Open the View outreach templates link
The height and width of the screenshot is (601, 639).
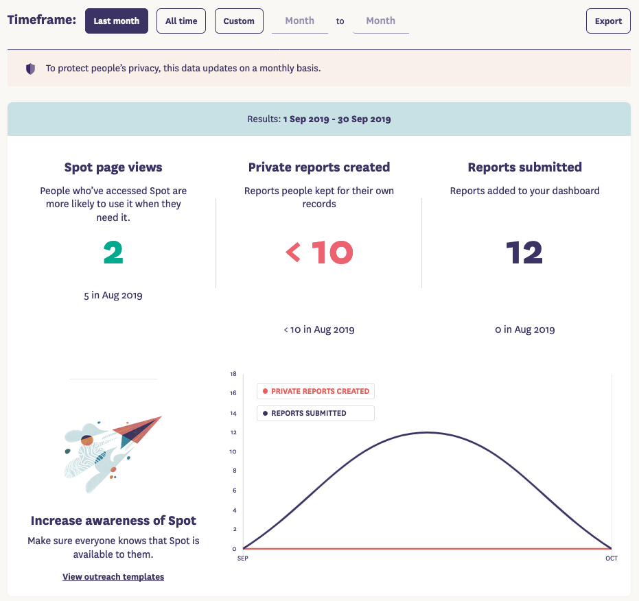click(x=113, y=576)
